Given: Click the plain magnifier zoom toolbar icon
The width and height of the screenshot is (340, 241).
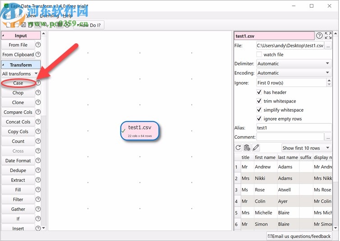Looking at the screenshot, I should click(x=38, y=25).
